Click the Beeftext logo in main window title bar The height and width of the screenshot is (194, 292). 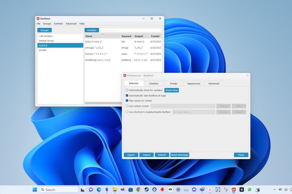pyautogui.click(x=38, y=19)
